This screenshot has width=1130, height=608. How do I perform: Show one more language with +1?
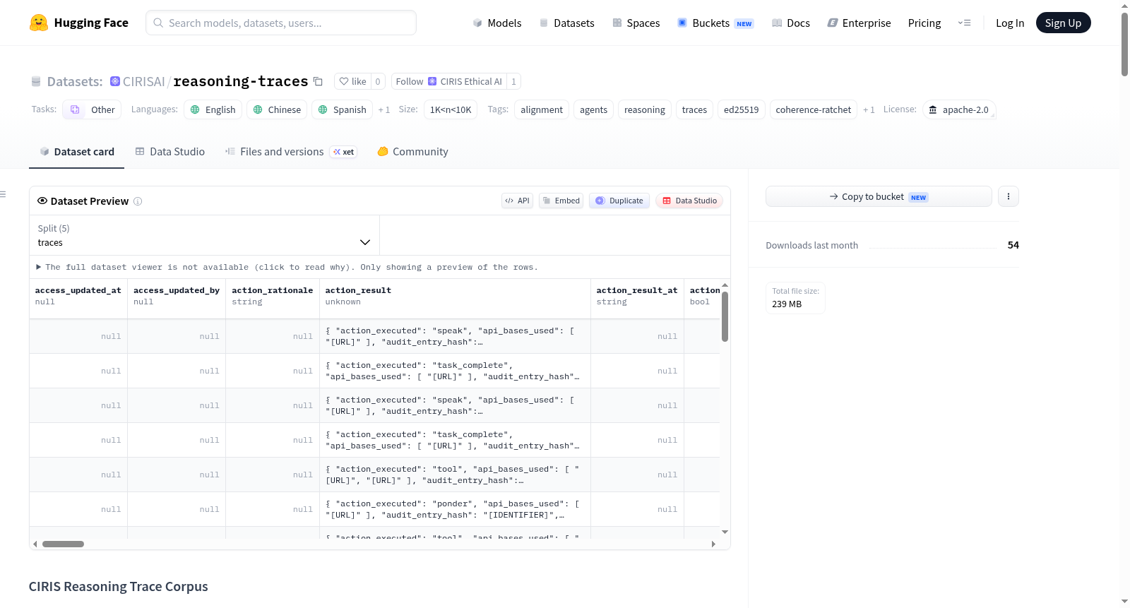click(x=384, y=109)
